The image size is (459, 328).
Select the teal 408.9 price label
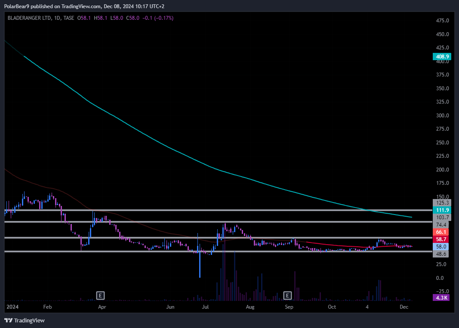point(441,56)
